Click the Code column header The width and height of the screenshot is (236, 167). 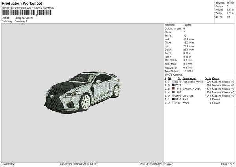[x=208, y=78]
